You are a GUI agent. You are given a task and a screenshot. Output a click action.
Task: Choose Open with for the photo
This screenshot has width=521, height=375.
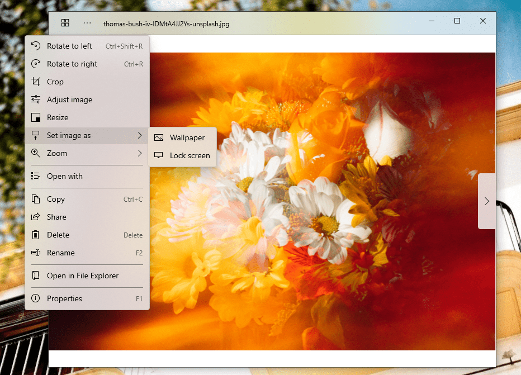pyautogui.click(x=64, y=176)
